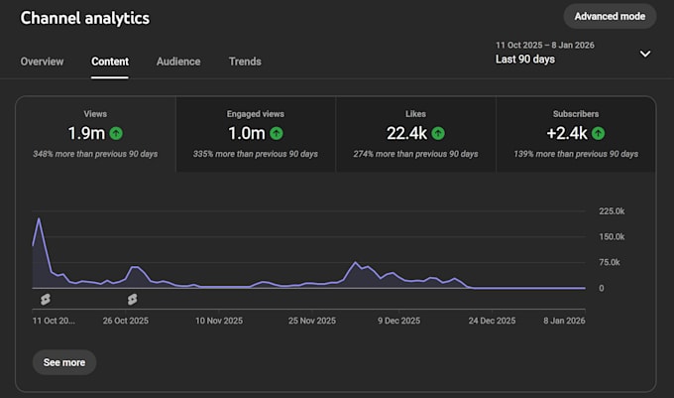Click the '9 Dec 2025' axis date
Image resolution: width=674 pixels, height=398 pixels.
[398, 321]
